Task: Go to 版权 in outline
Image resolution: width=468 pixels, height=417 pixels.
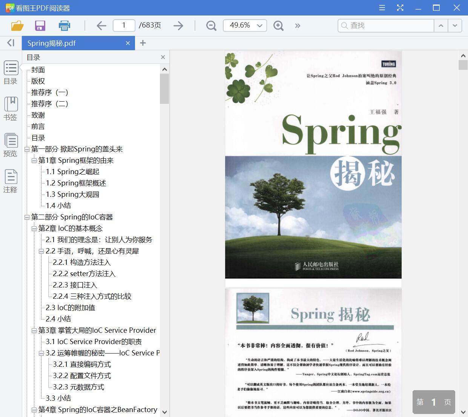Action: (x=38, y=81)
